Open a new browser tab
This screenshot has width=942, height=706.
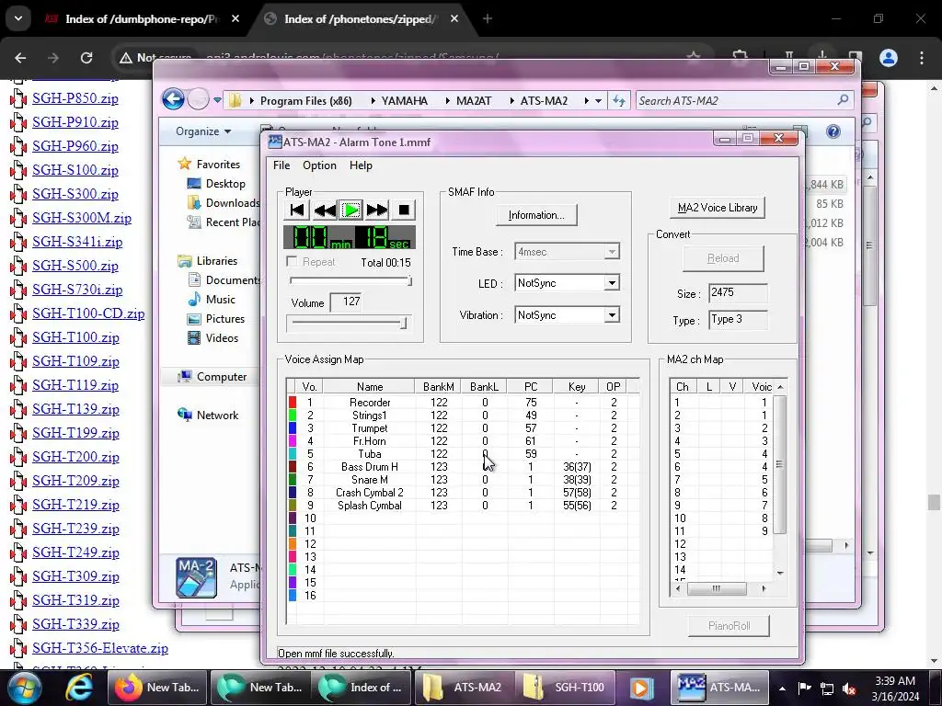click(488, 19)
